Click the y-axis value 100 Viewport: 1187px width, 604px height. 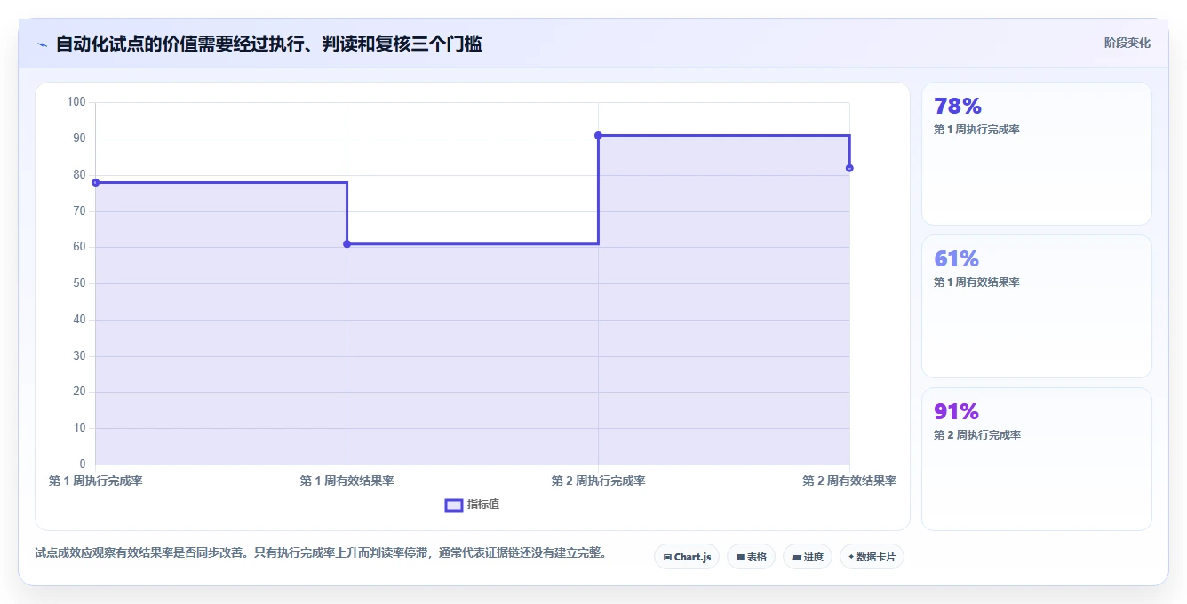(x=76, y=102)
